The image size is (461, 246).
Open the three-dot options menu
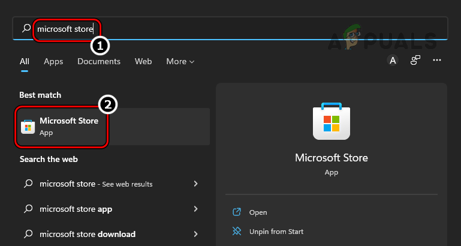(x=437, y=61)
